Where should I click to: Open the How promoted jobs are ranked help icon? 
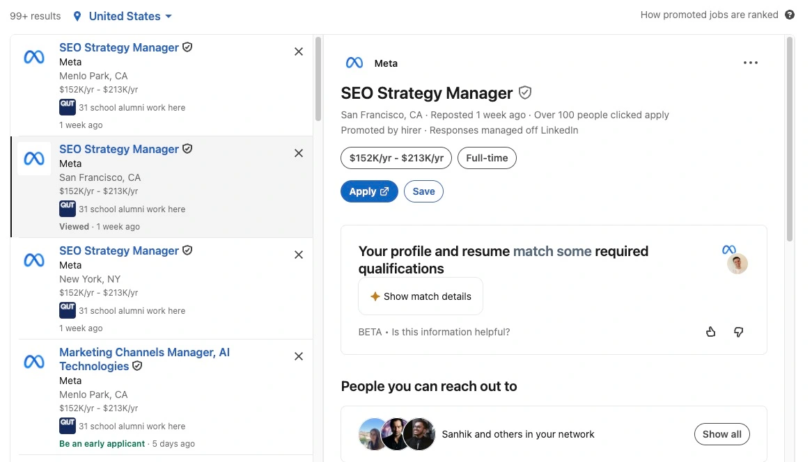(x=790, y=14)
